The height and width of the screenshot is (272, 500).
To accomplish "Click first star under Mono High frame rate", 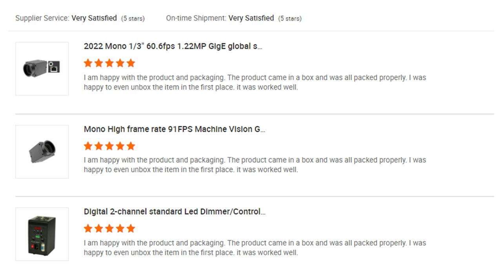I will tap(88, 146).
